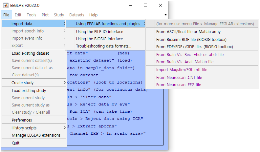Import From EDF/EDF+/GDF files (BIOSIG toolbox)
This screenshot has height=152, width=260.
tap(202, 47)
